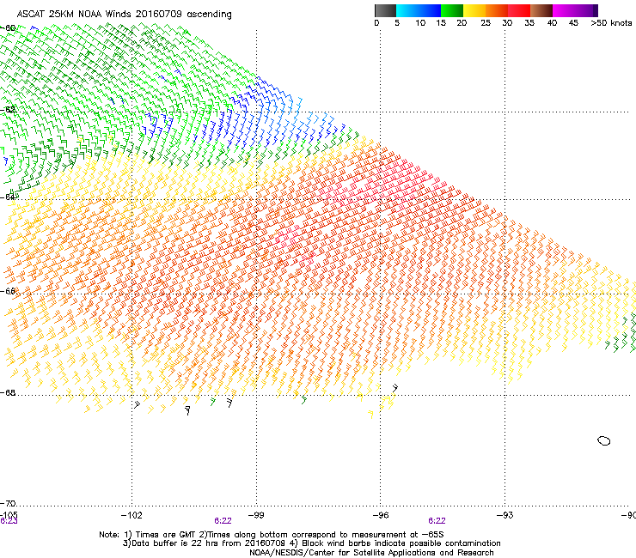Select the brown 35-40 knots legend band
Image resolution: width=636 pixels, height=558 pixels.
541,10
